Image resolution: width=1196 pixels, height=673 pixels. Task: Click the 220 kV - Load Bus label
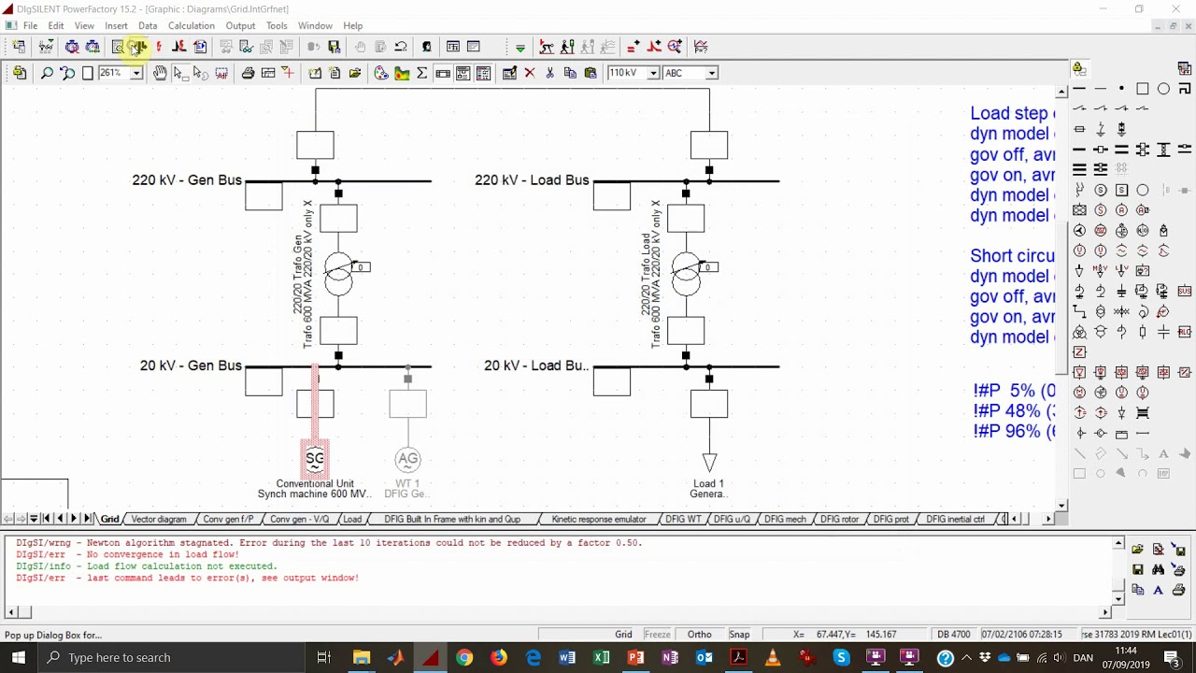pyautogui.click(x=532, y=180)
